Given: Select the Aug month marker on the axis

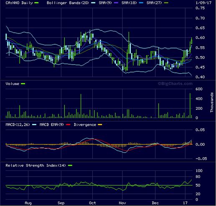Looking at the screenshot, I should [28, 203].
